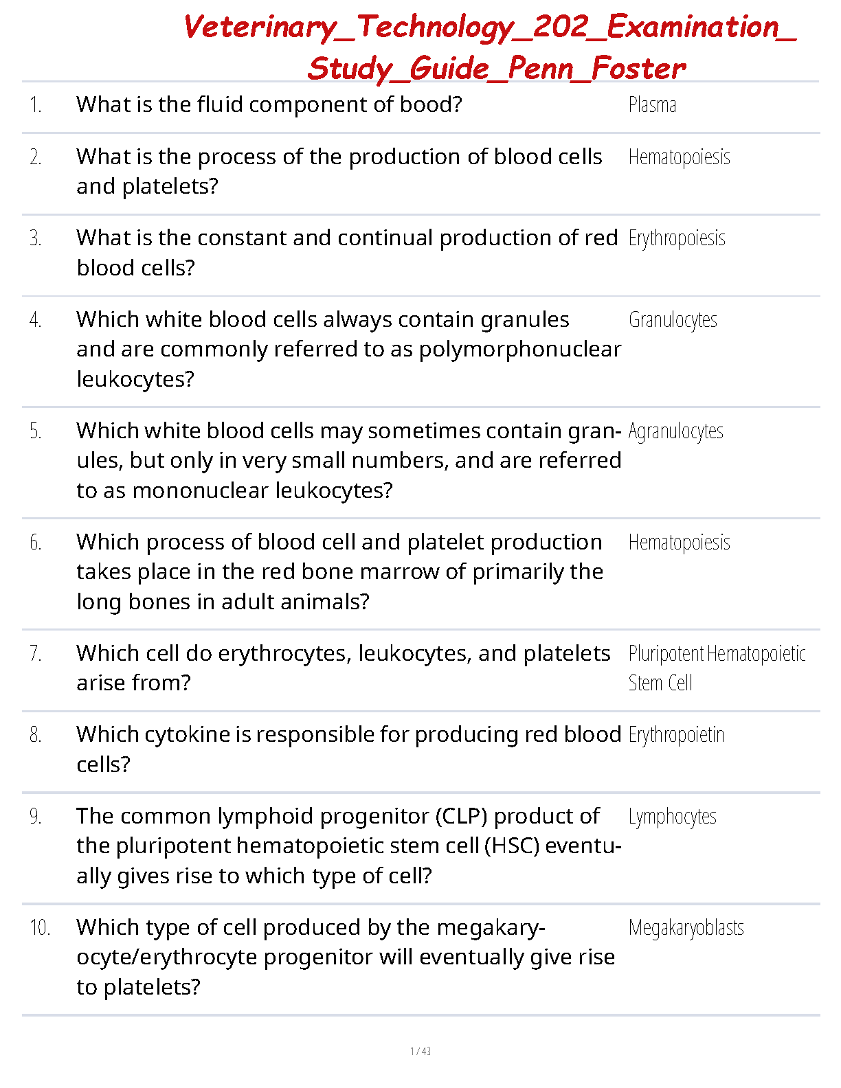Click the answer "Agranulocytes"
Screen dimensions: 841x1088
point(675,431)
